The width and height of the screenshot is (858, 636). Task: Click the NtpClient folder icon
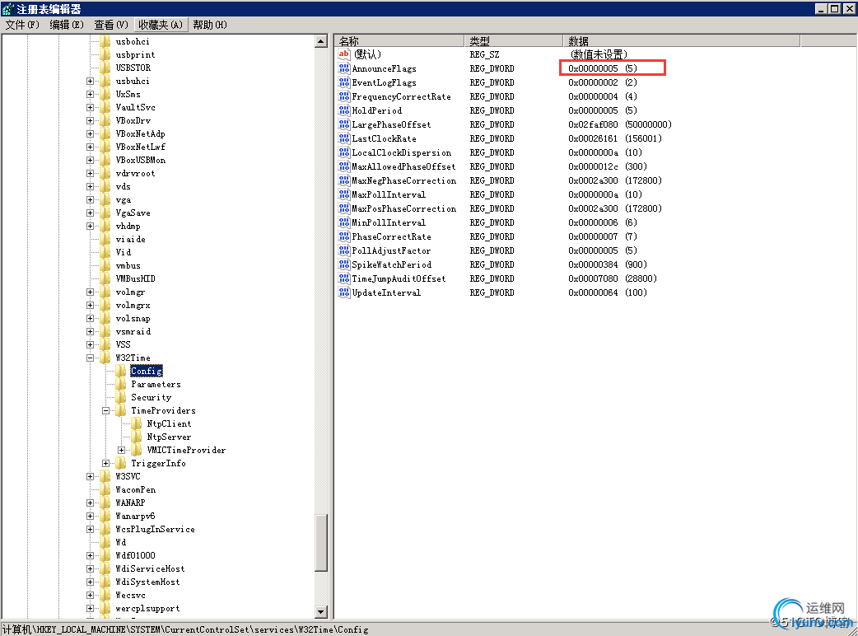(137, 423)
